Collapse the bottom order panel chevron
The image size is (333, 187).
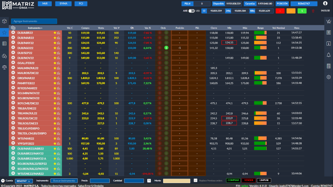click(3, 181)
